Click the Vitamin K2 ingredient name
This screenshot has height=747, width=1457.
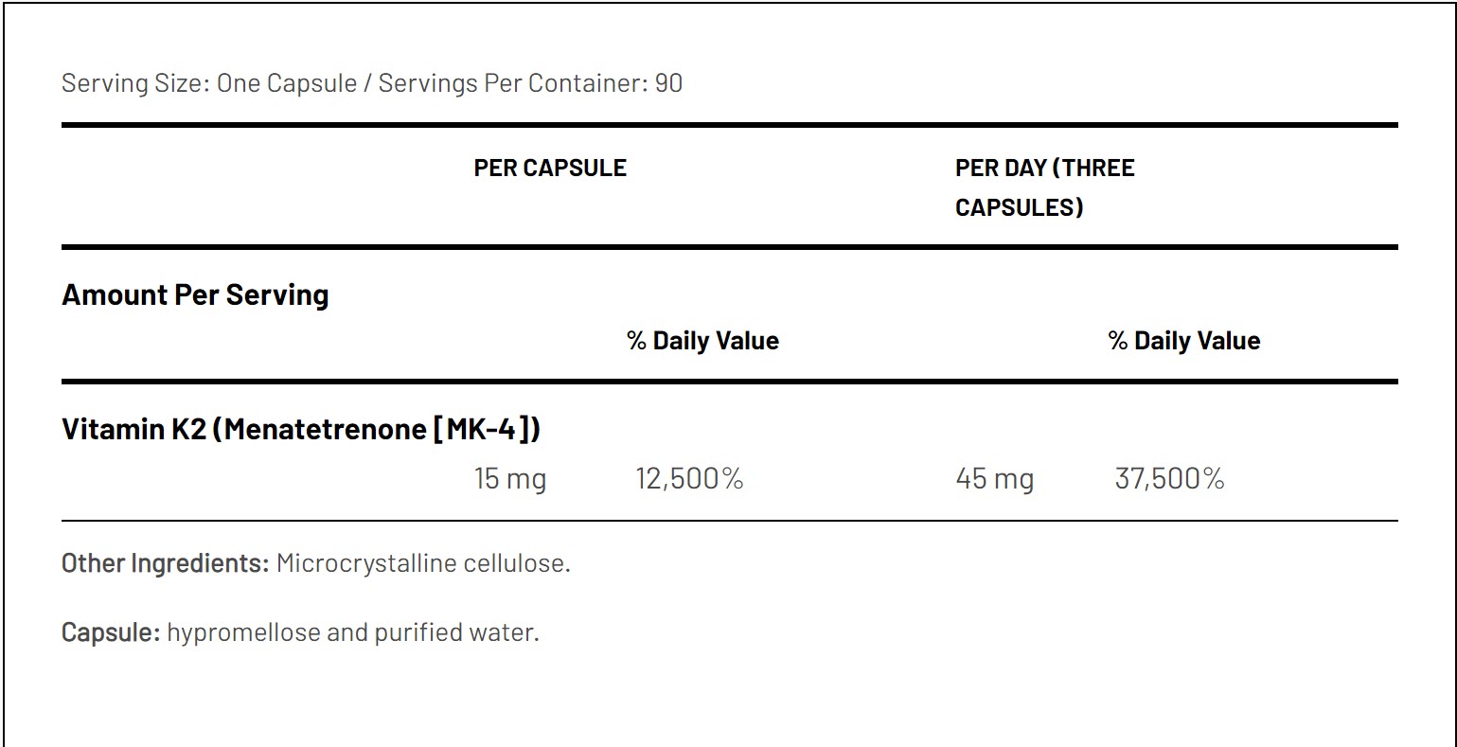coord(134,429)
